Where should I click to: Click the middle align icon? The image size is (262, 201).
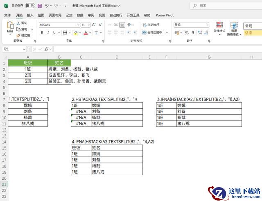point(116,25)
